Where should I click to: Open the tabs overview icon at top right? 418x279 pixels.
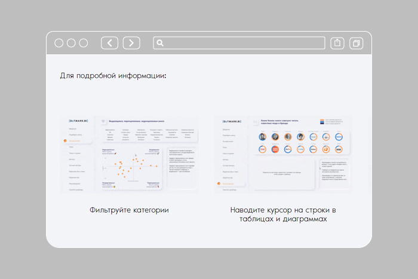point(356,43)
